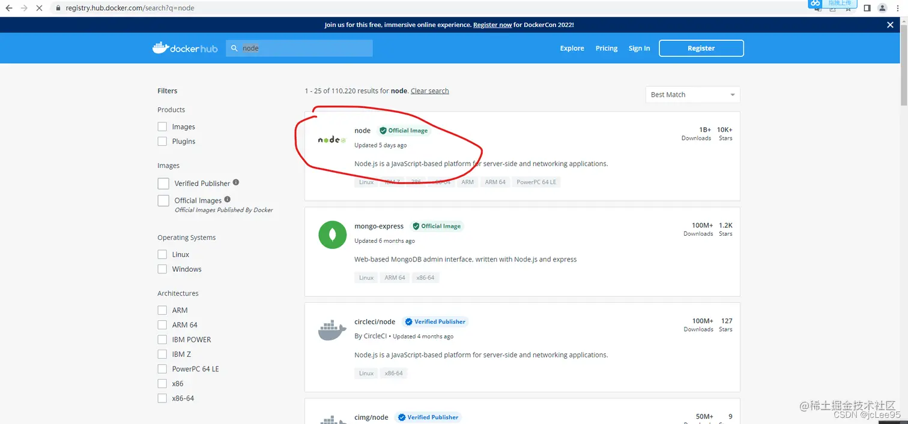Screen dimensions: 908x424
Task: Open the browser profile avatar
Action: point(882,8)
